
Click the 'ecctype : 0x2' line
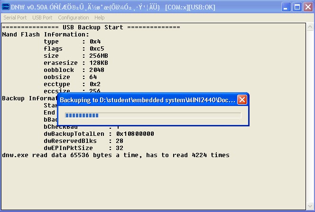pos(72,84)
